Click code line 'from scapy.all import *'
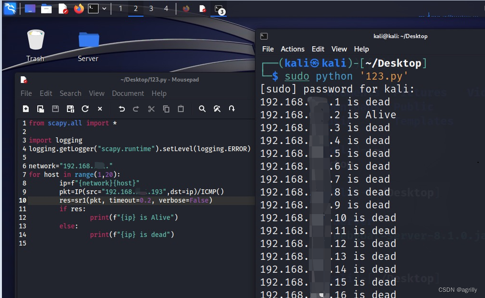 coord(73,123)
